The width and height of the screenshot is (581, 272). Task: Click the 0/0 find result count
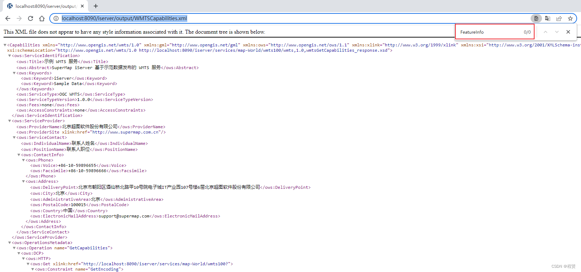[x=527, y=32]
